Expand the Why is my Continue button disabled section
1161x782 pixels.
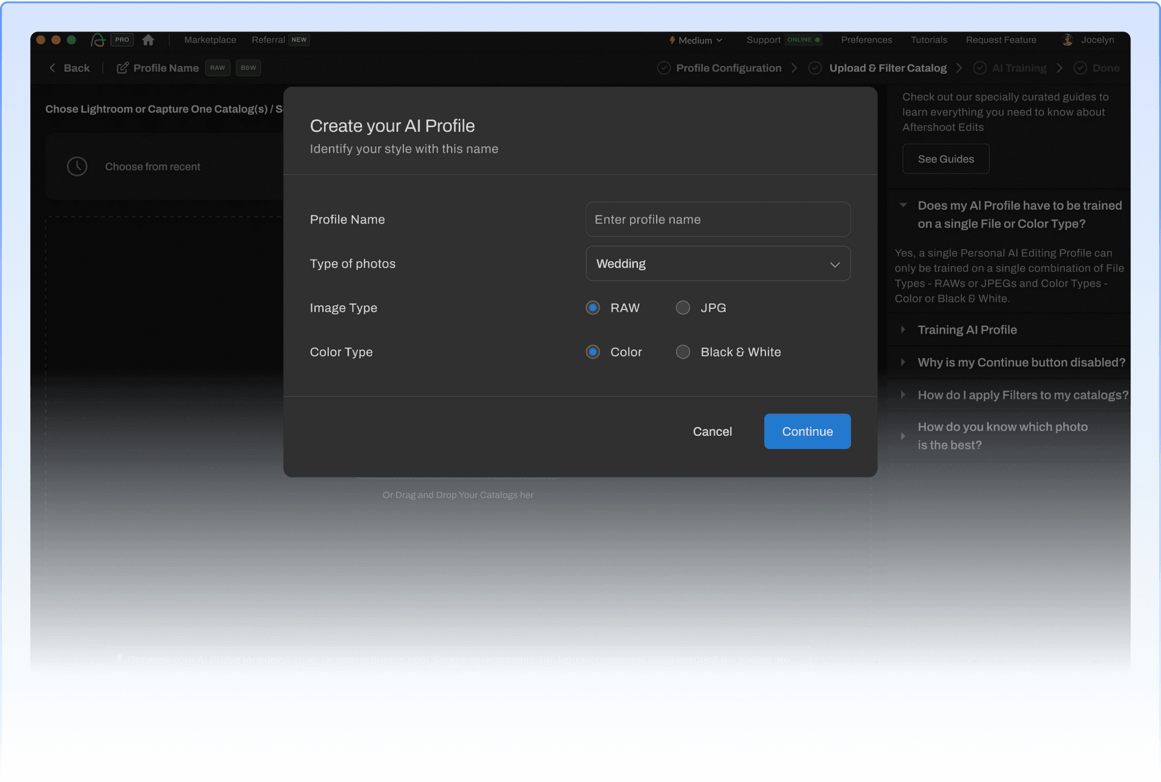[x=1021, y=362]
